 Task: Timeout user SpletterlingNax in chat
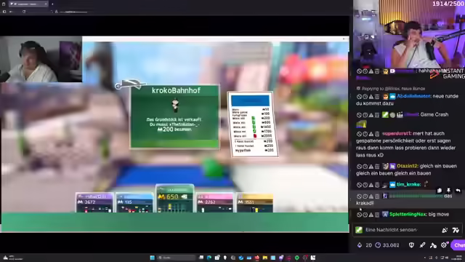365,215
